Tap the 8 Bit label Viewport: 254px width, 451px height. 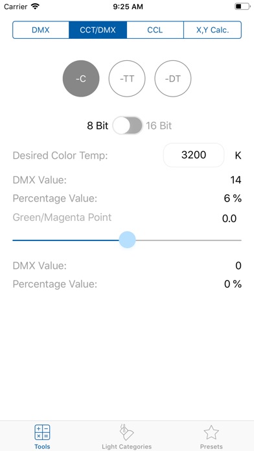pos(97,126)
